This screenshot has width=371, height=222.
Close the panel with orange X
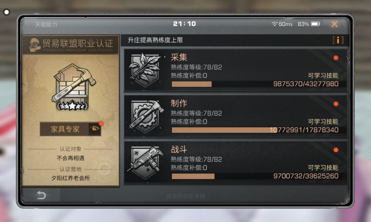pos(335,24)
